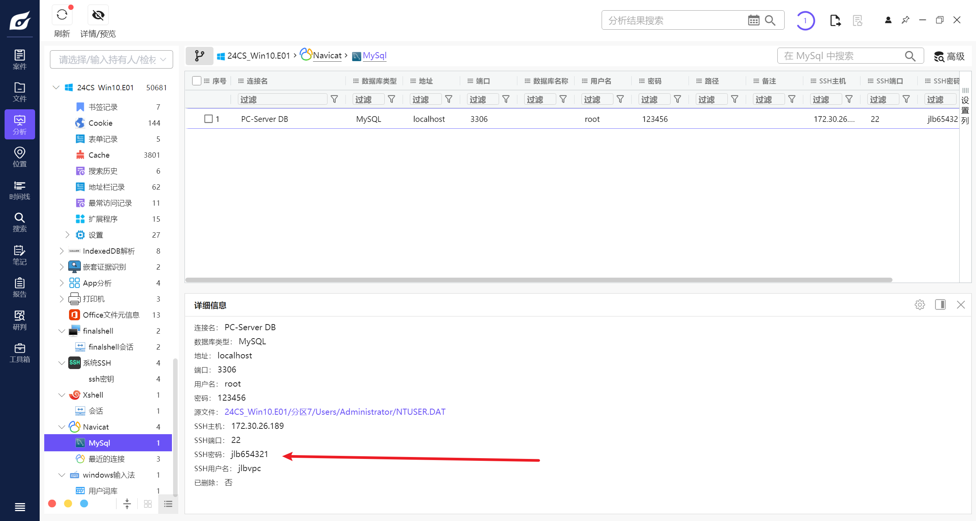
Task: Expand the IndexedDB解析 tree node
Action: (x=61, y=251)
